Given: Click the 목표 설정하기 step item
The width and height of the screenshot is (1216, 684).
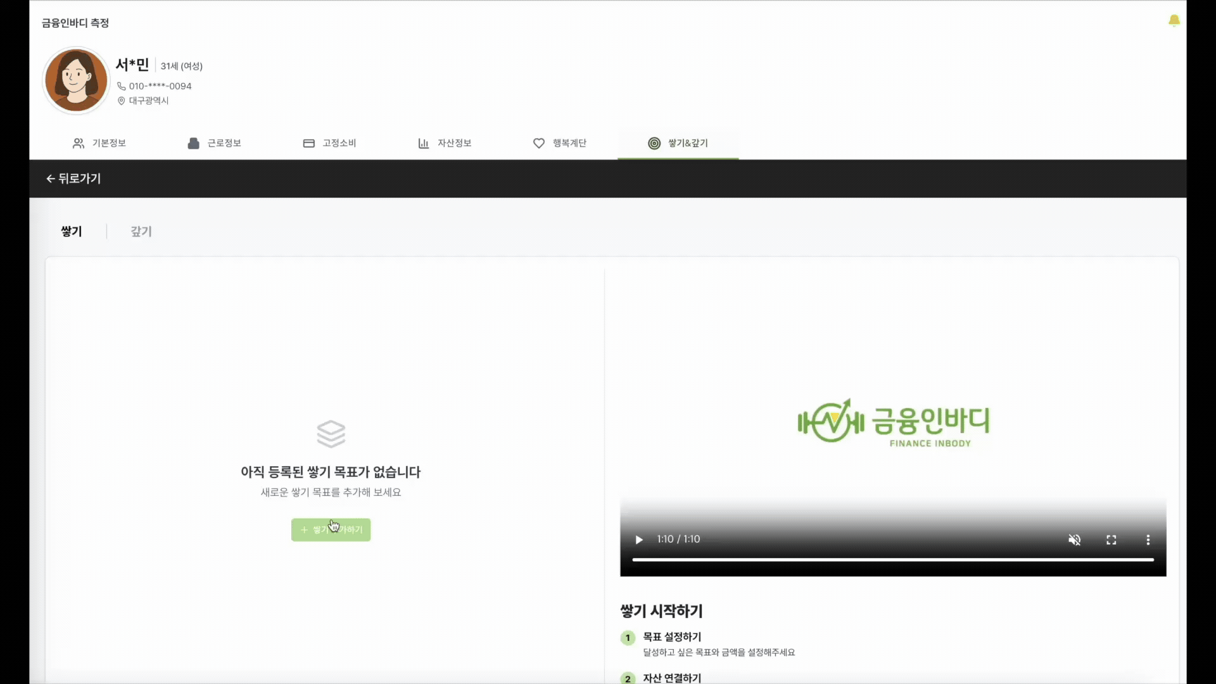Looking at the screenshot, I should [671, 637].
